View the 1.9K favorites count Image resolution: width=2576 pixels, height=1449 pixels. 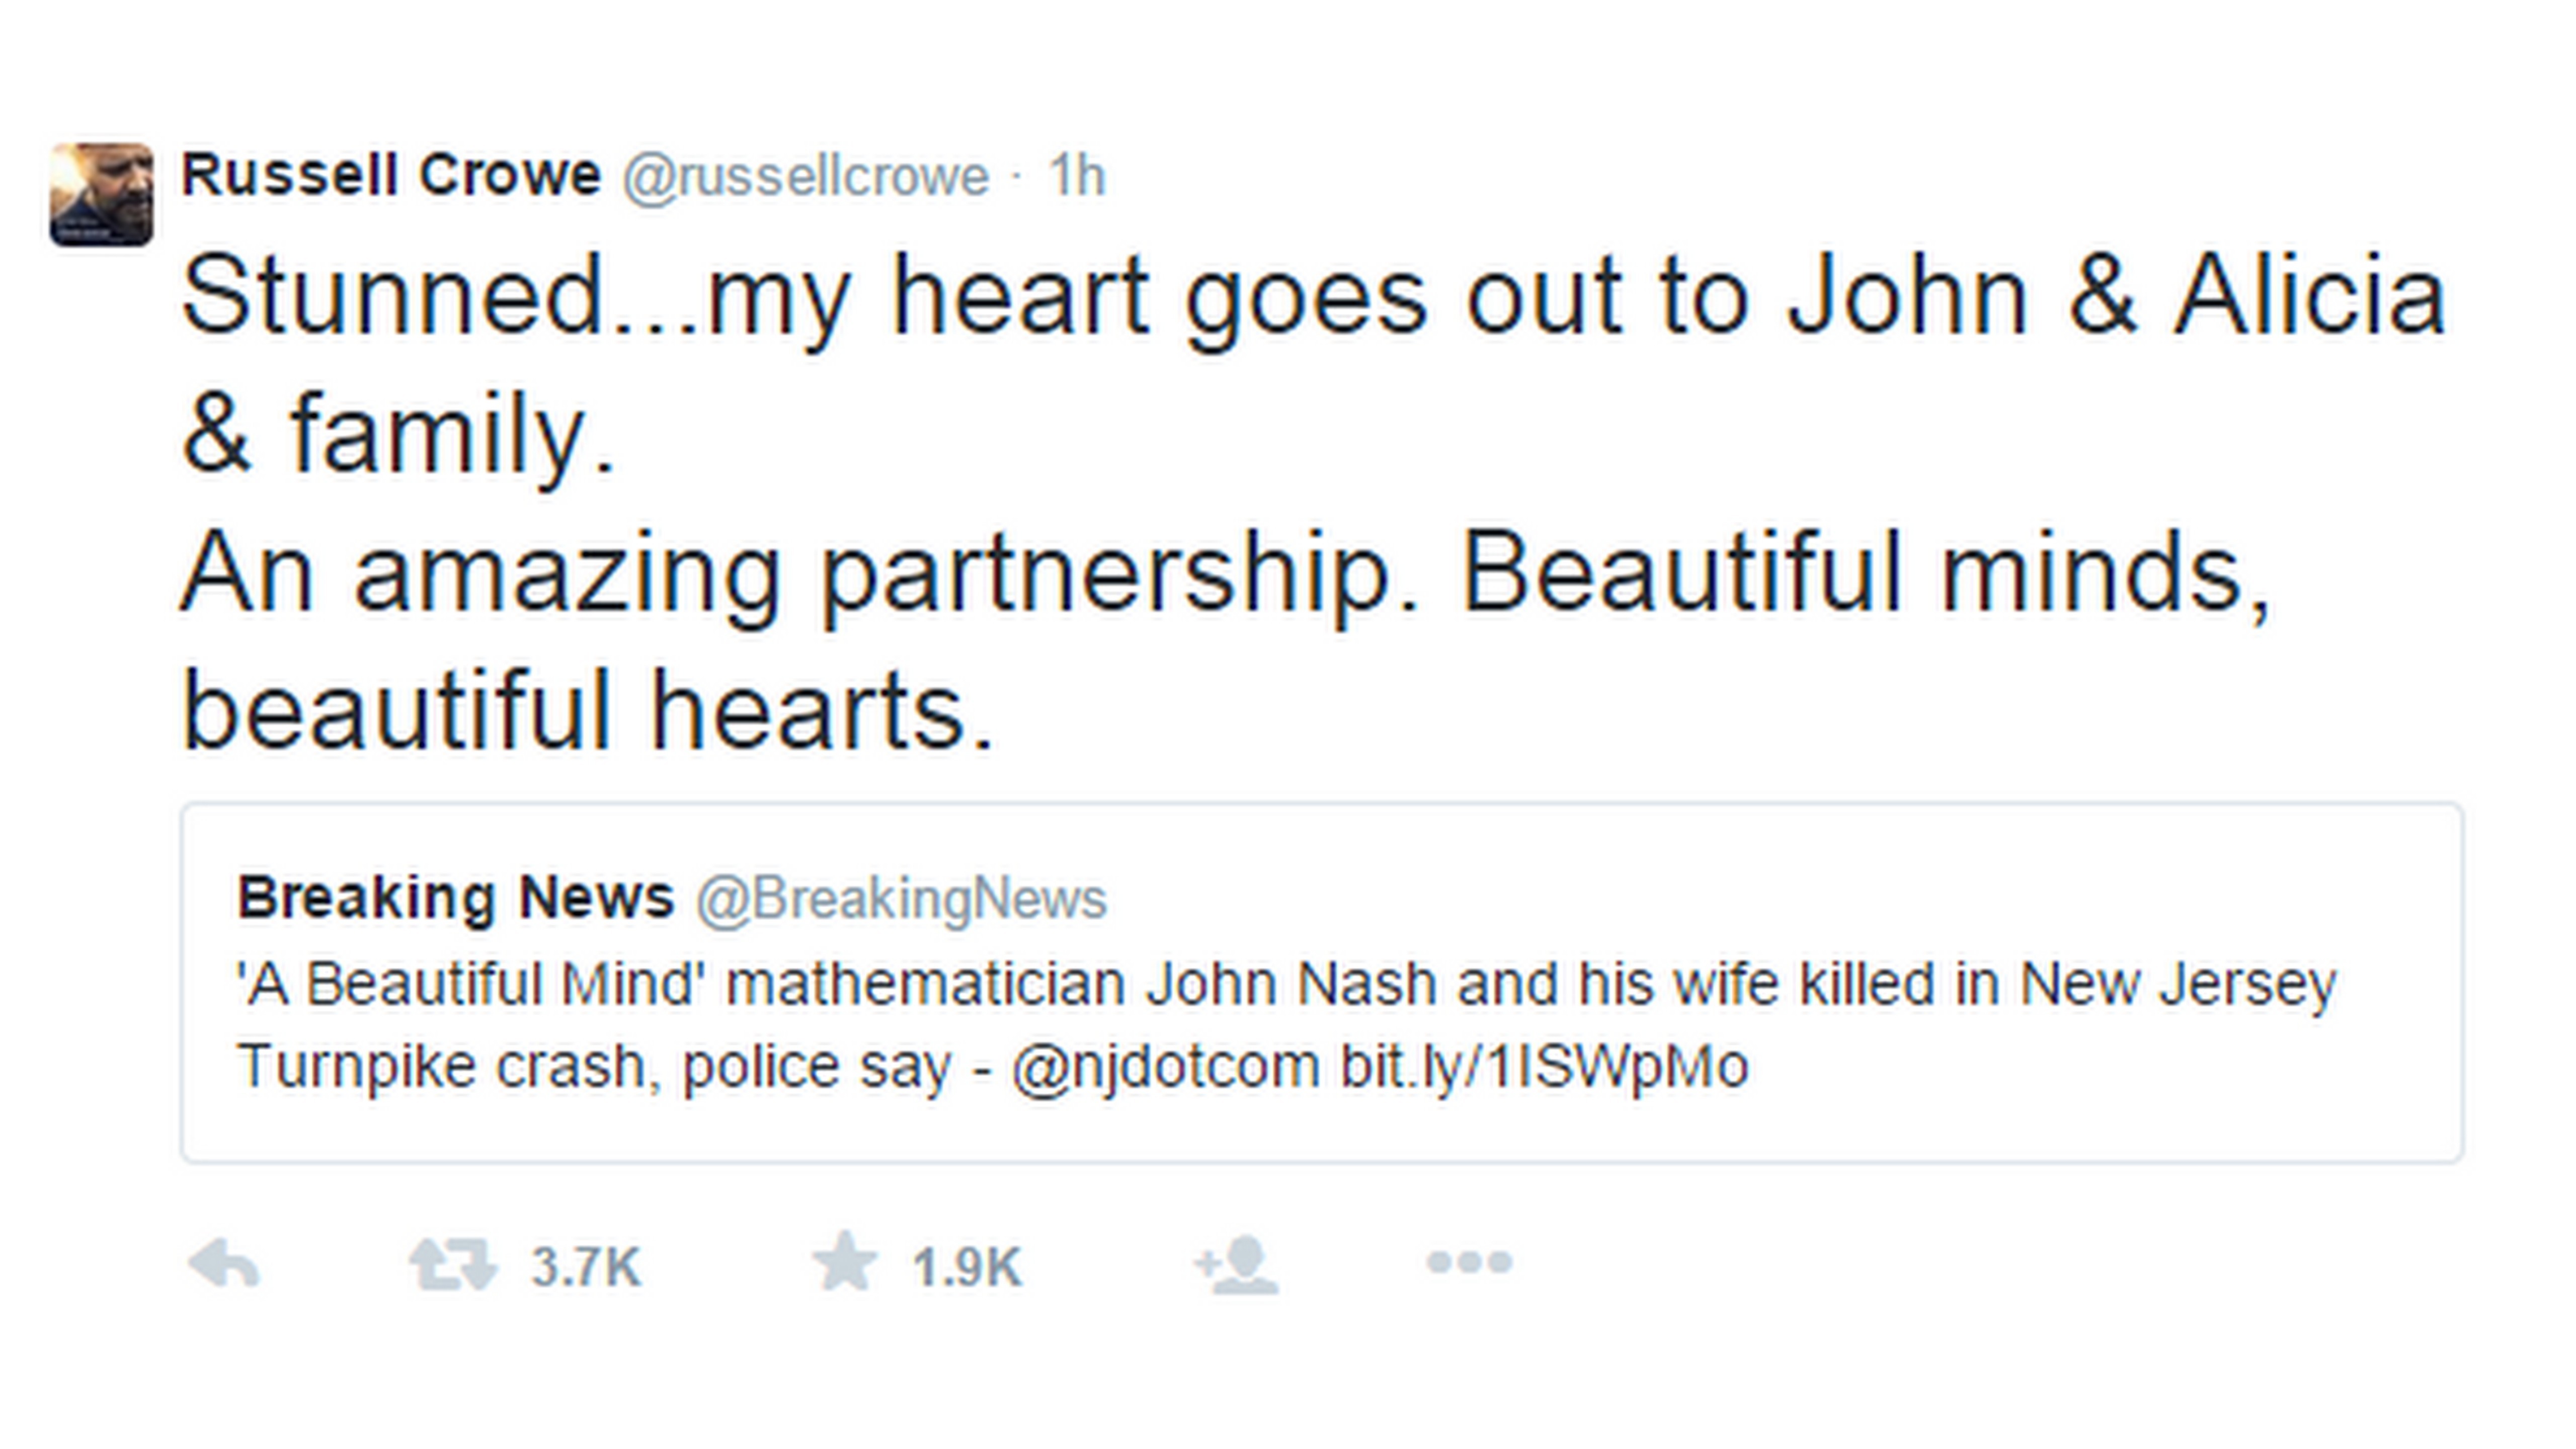[x=966, y=1267]
